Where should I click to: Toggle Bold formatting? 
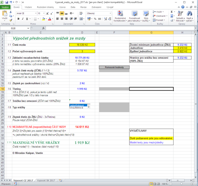(x=19, y=19)
